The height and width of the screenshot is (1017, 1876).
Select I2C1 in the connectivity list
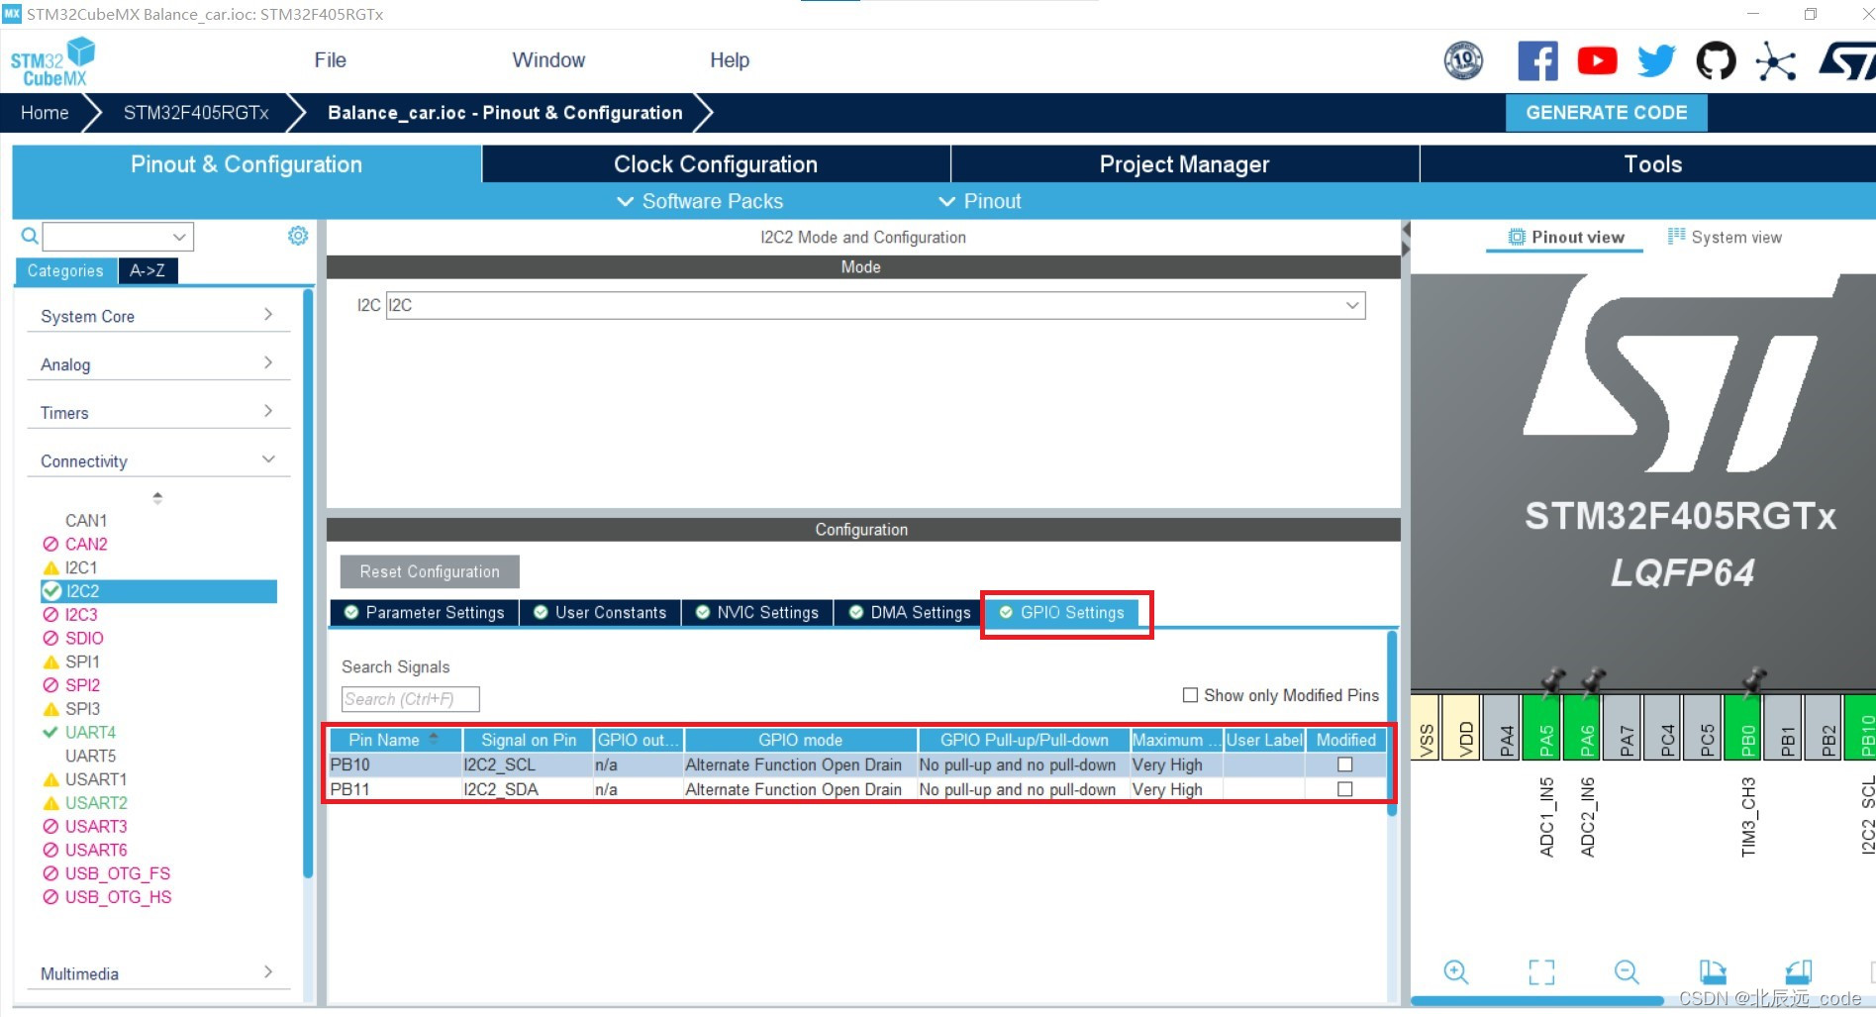point(80,567)
